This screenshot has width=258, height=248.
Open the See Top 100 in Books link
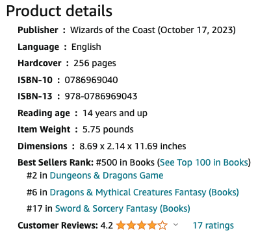tap(204, 162)
